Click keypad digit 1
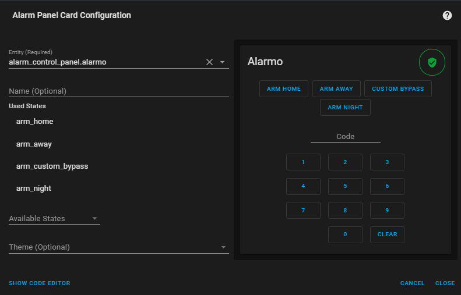 point(303,162)
